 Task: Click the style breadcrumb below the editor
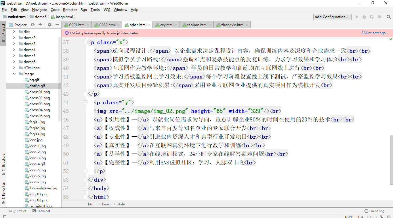(121, 204)
